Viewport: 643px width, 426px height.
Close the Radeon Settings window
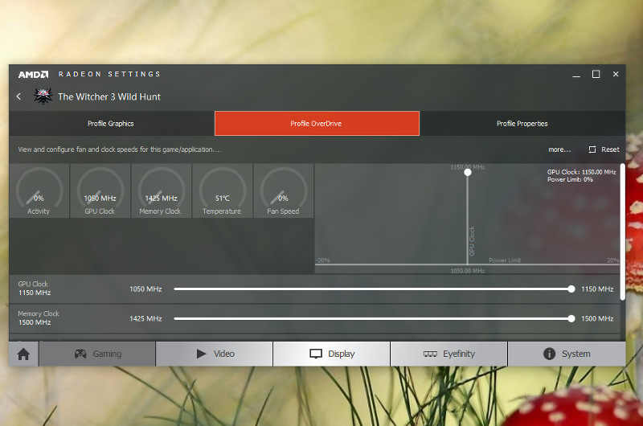pos(616,74)
